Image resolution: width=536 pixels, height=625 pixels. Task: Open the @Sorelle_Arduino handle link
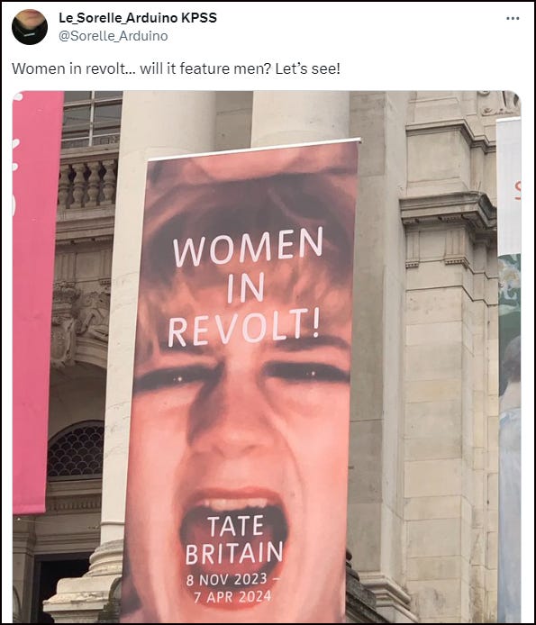[x=114, y=36]
